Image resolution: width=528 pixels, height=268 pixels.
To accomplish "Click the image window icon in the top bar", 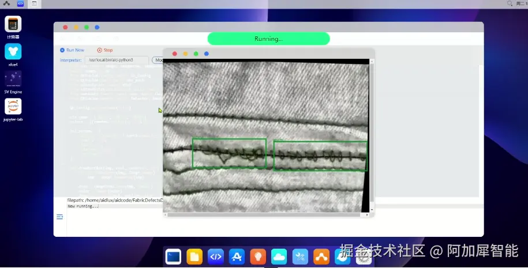I will click(x=34, y=3).
